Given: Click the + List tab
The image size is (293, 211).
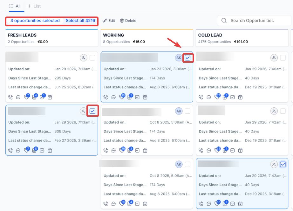Looking at the screenshot, I should [x=34, y=6].
